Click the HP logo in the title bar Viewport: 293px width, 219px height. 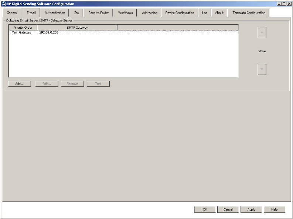coord(4,4)
